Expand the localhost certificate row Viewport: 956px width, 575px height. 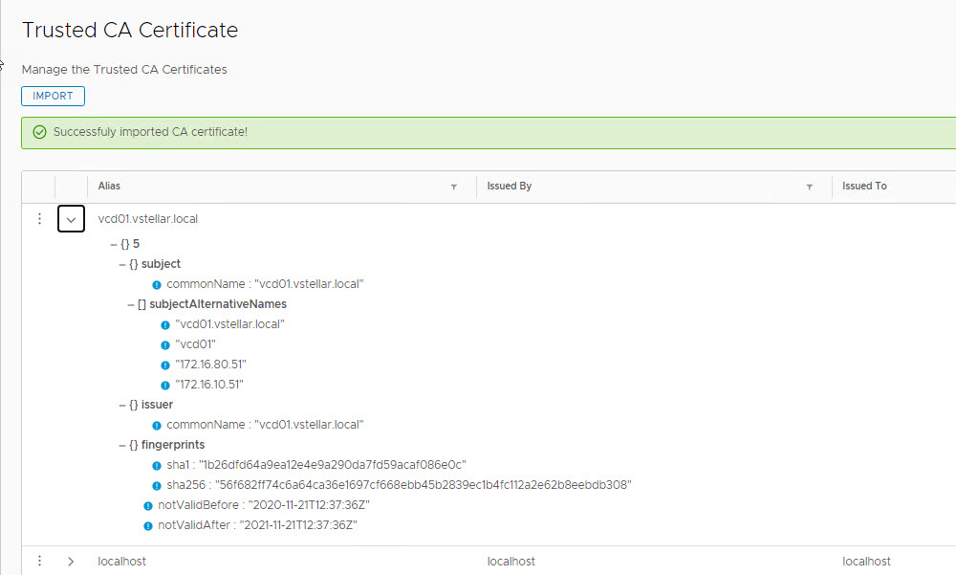tap(71, 562)
